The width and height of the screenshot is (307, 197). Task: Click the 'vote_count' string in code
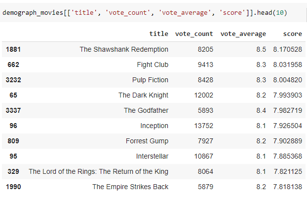(128, 13)
